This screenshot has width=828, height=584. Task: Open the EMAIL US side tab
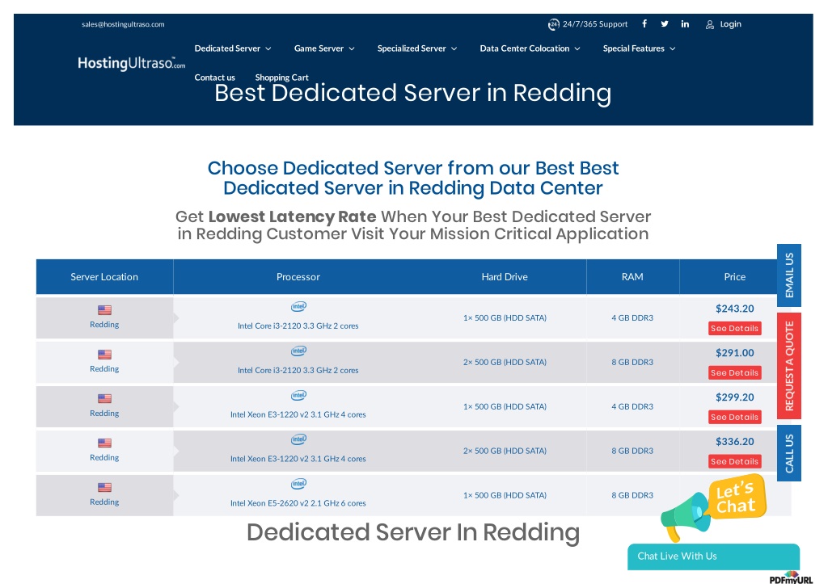(x=789, y=275)
